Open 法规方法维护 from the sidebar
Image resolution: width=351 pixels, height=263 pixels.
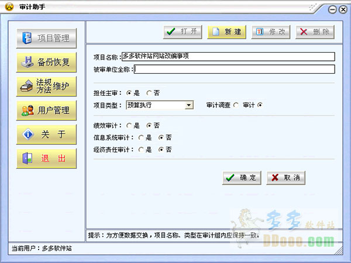46,86
